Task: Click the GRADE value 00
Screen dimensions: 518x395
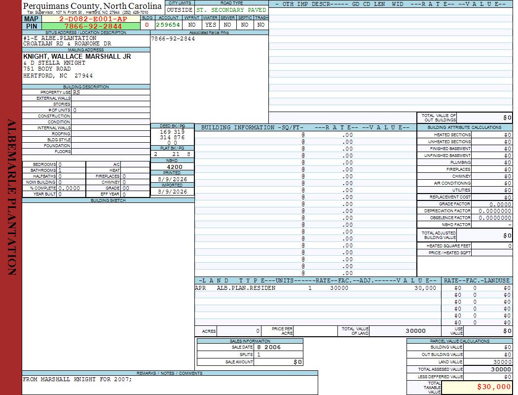Action: (126, 188)
